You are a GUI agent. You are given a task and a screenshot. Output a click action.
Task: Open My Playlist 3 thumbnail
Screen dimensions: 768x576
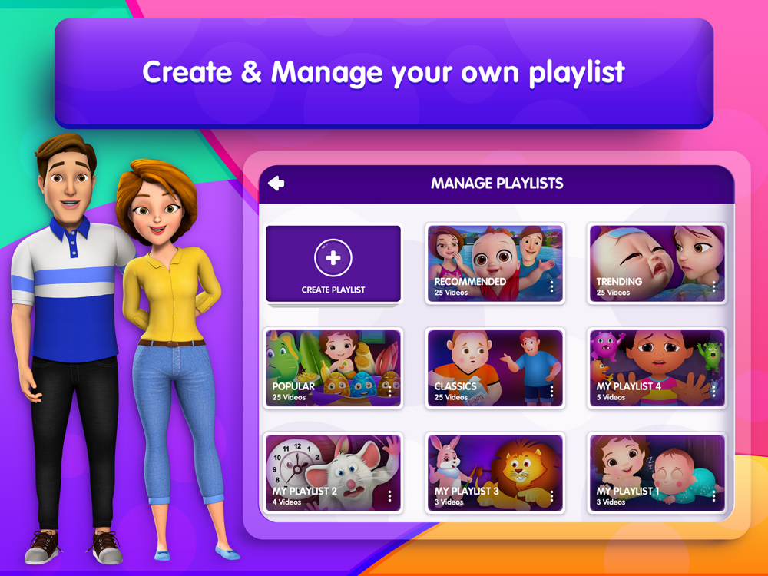[495, 472]
